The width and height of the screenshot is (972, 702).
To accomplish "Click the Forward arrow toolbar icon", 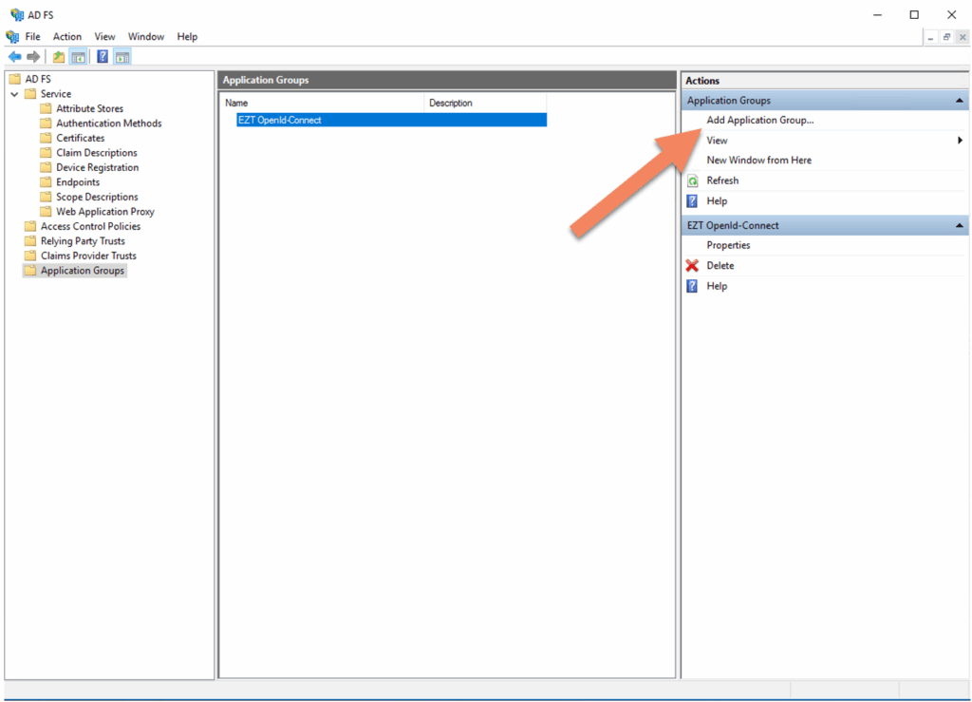I will pyautogui.click(x=33, y=57).
